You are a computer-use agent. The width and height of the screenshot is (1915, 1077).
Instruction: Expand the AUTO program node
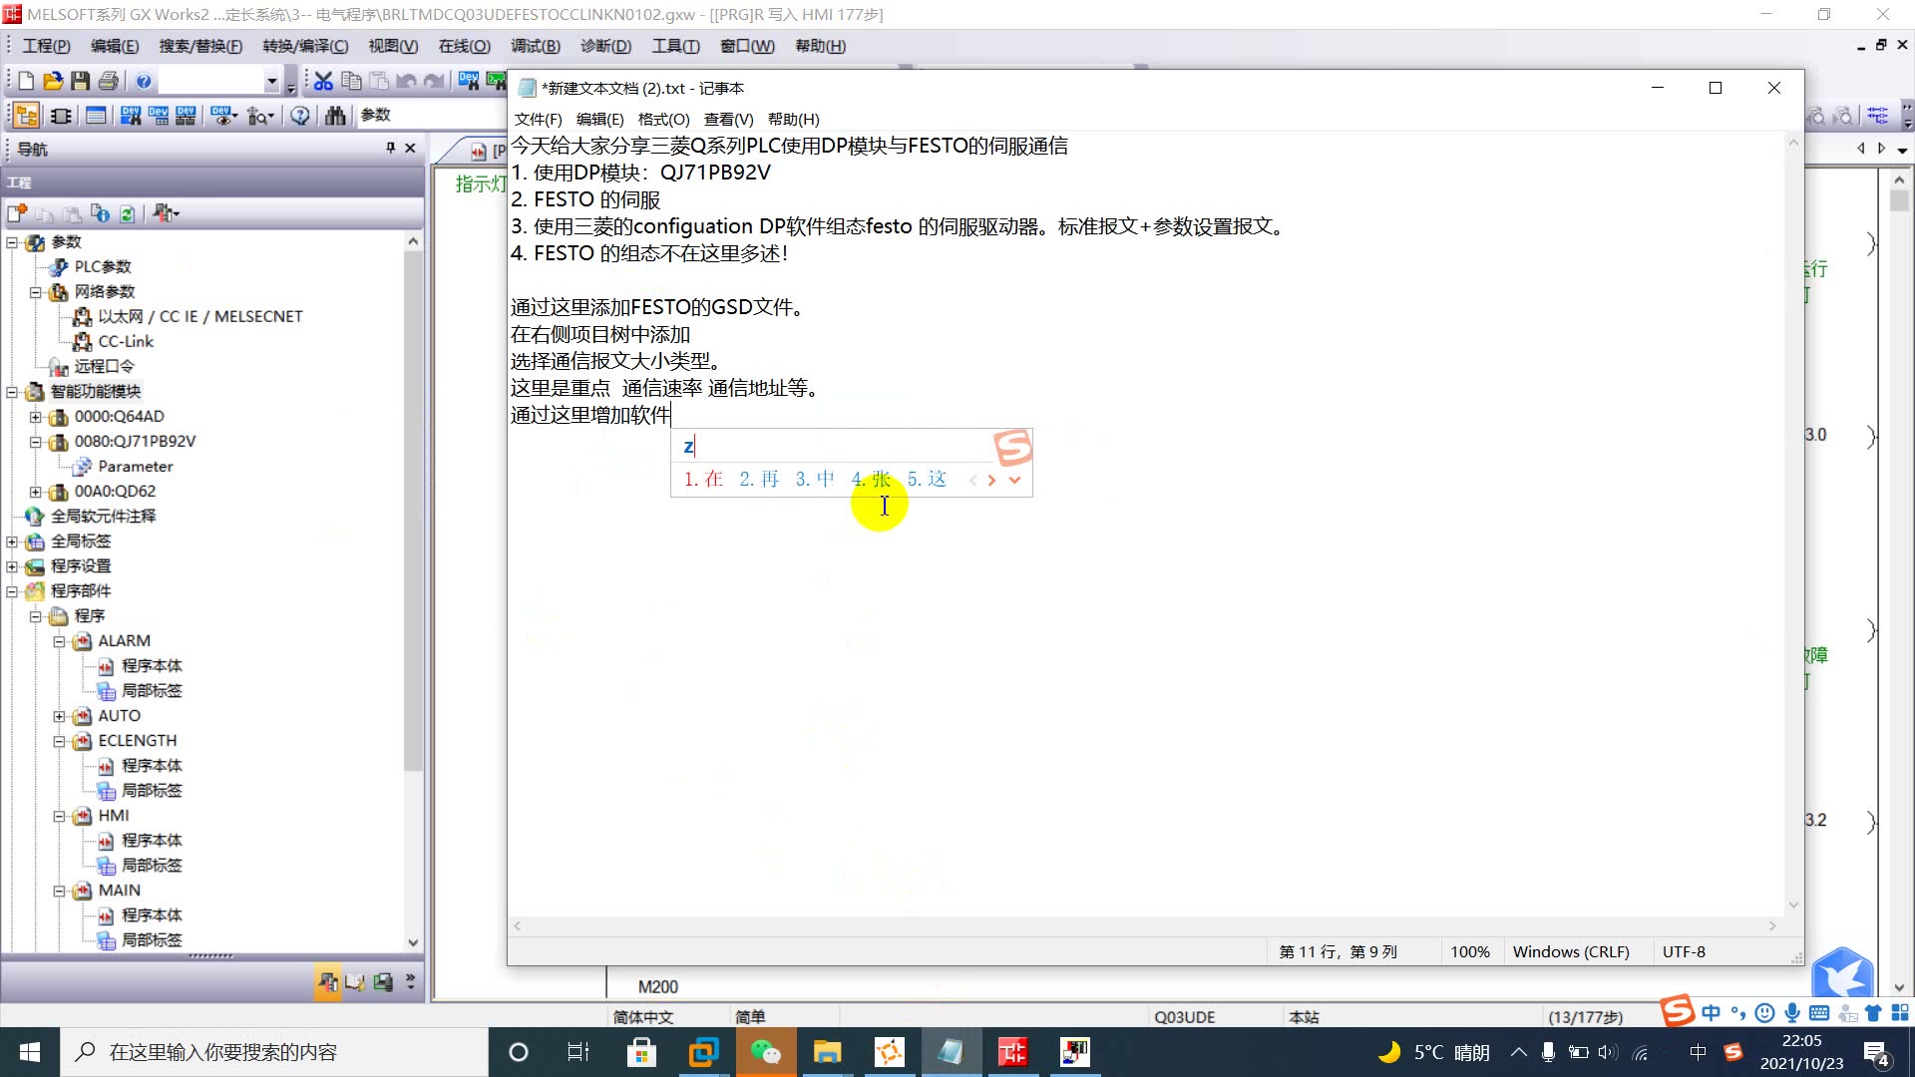click(60, 715)
